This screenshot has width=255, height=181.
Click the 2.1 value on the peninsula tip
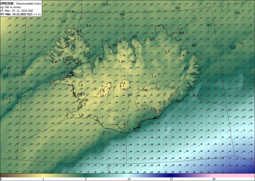point(53,83)
